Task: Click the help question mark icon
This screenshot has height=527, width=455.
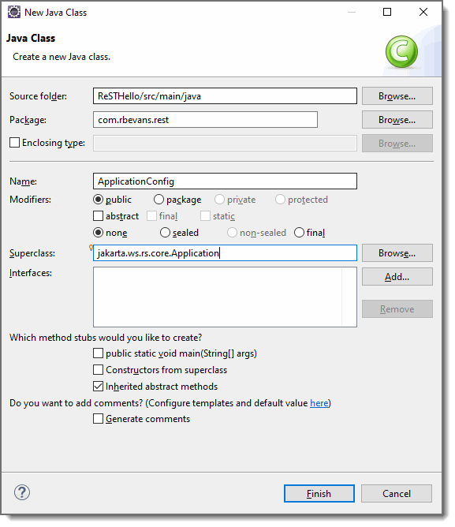Action: click(x=22, y=493)
